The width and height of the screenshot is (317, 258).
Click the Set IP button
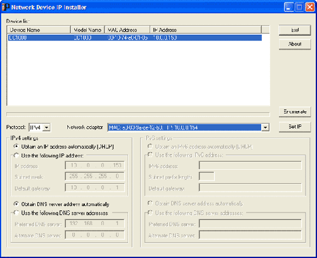[x=295, y=127]
